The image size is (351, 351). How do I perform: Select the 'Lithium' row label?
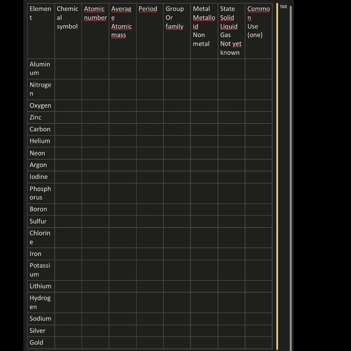pos(41,286)
